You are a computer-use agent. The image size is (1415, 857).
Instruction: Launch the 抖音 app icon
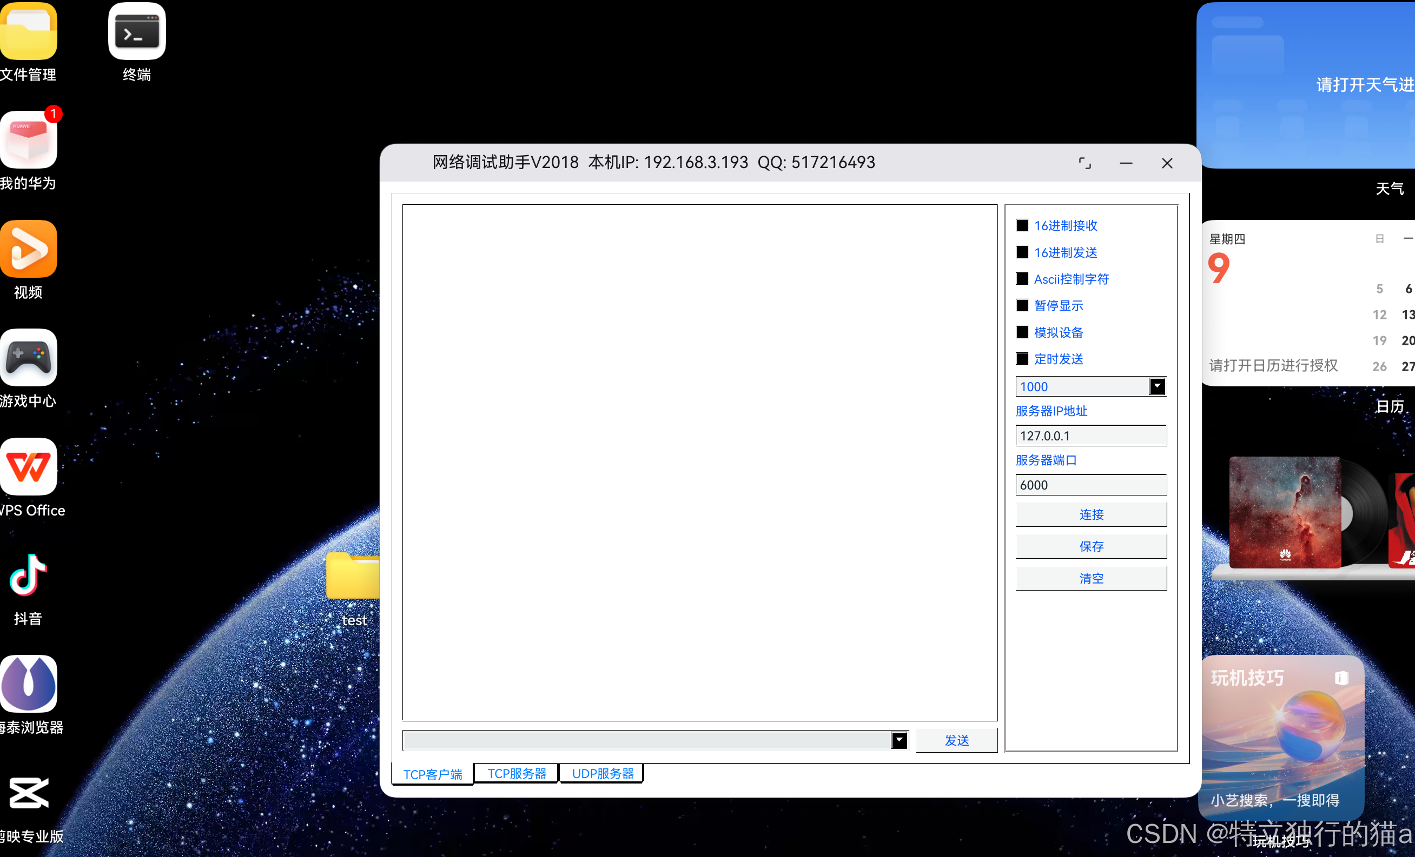28,575
